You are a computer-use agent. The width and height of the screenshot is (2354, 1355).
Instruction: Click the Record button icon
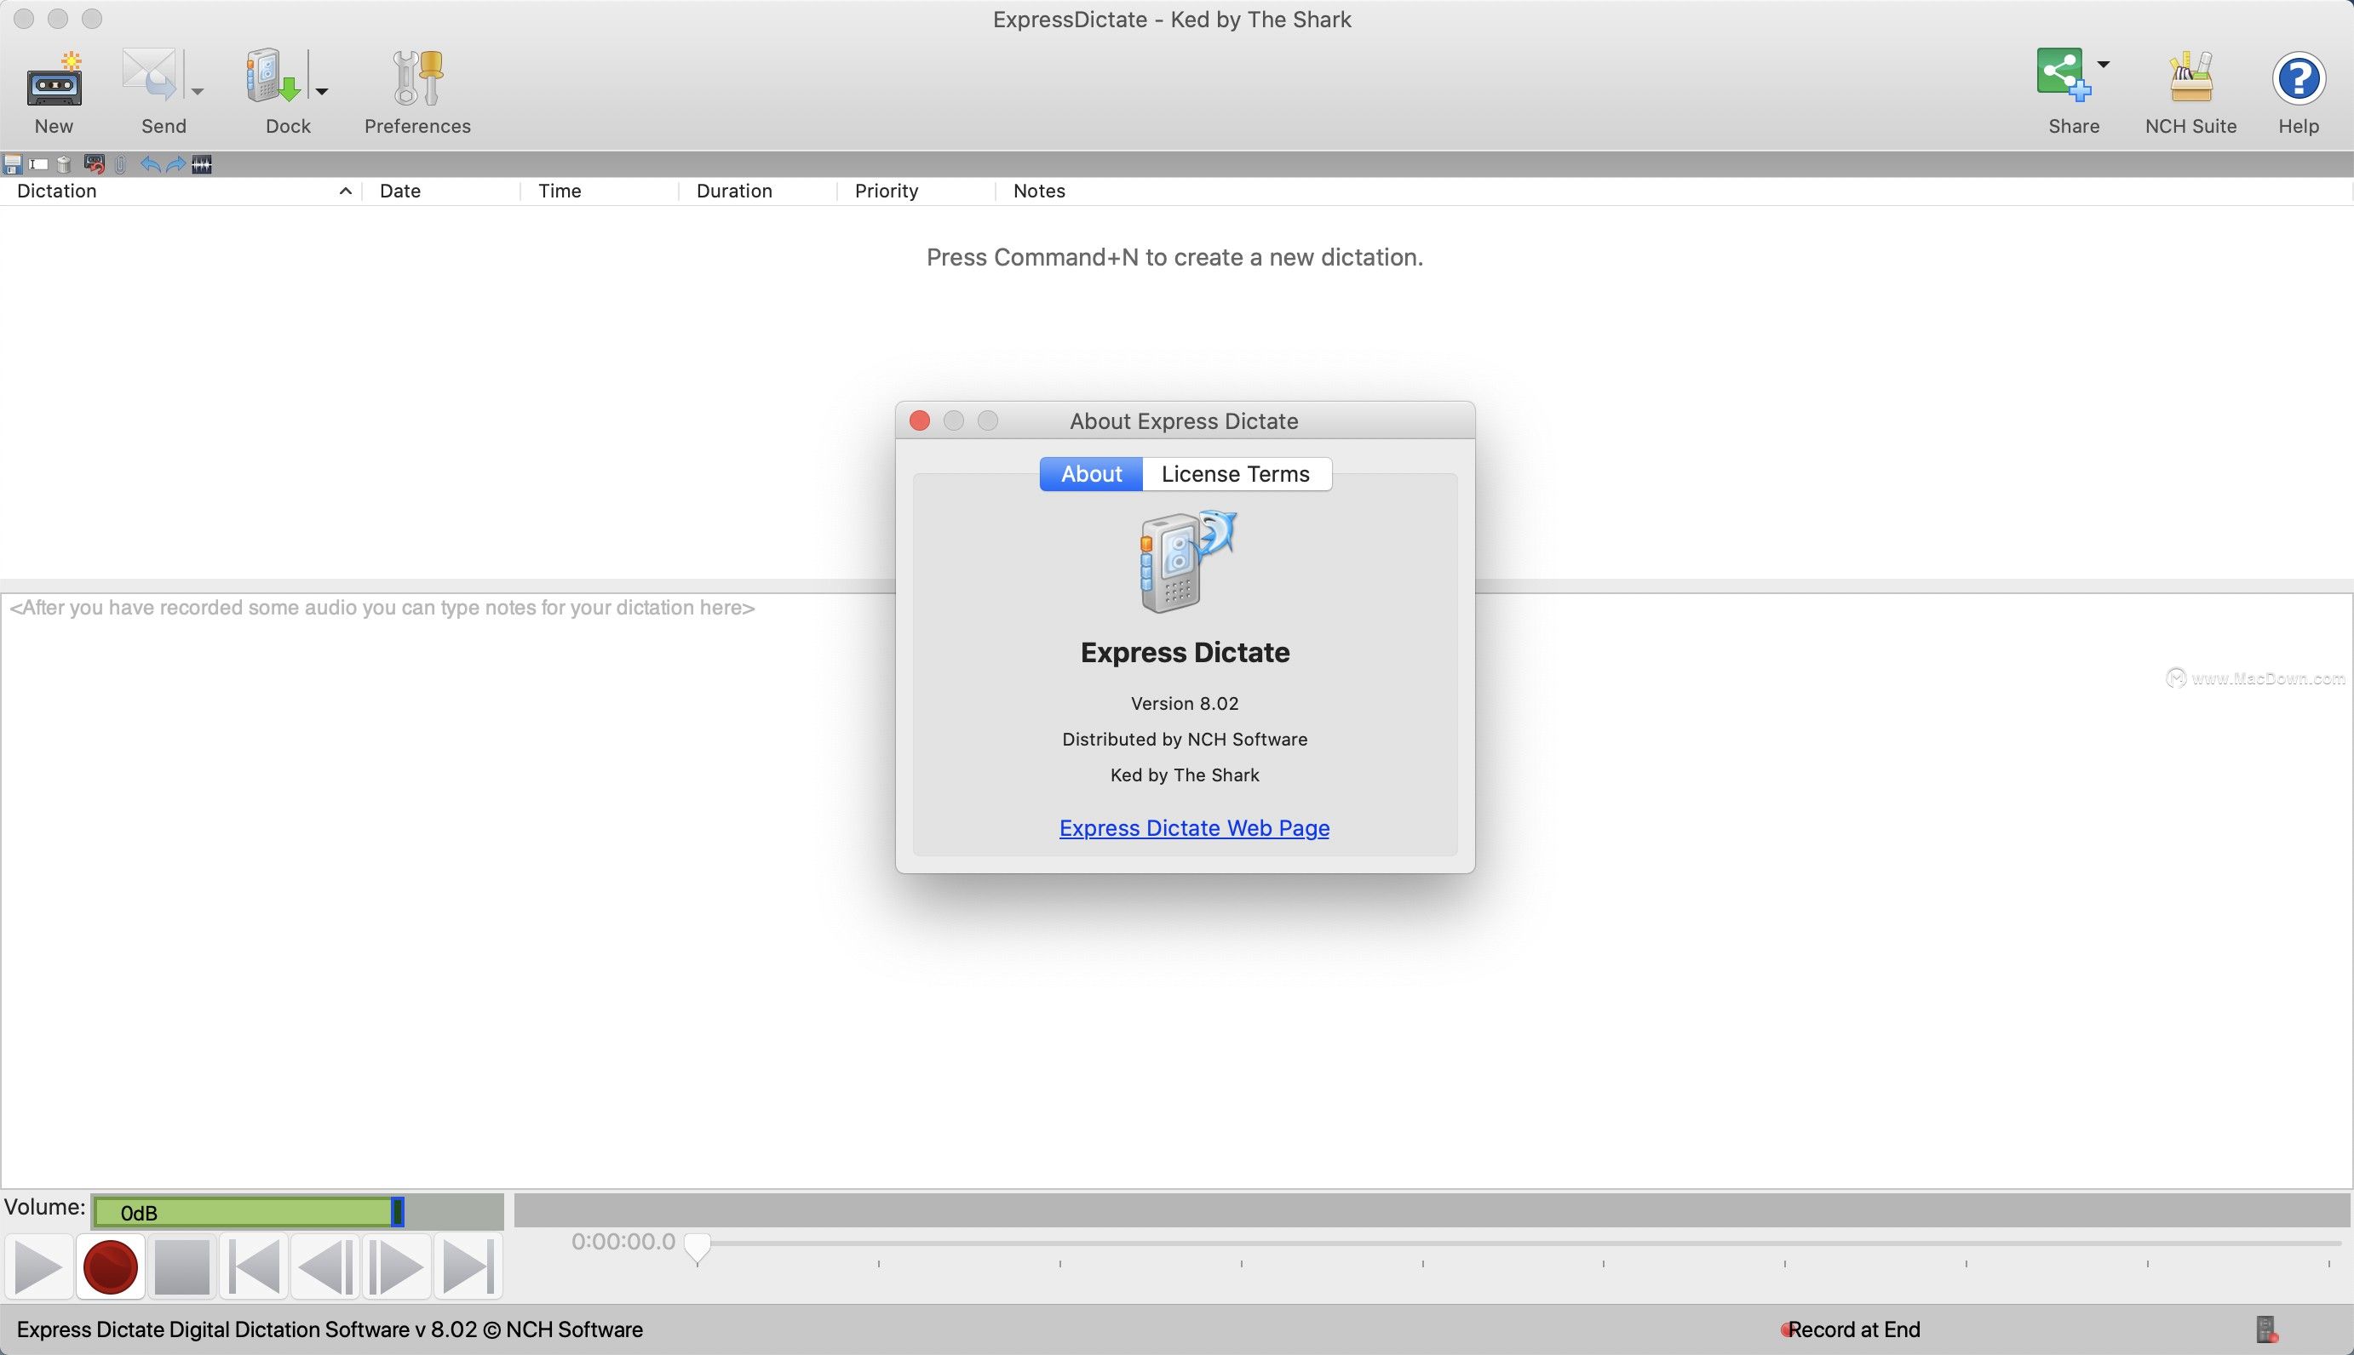click(110, 1266)
